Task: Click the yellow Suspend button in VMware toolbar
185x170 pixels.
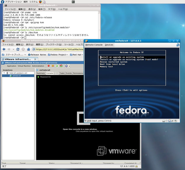Action: pos(53,66)
